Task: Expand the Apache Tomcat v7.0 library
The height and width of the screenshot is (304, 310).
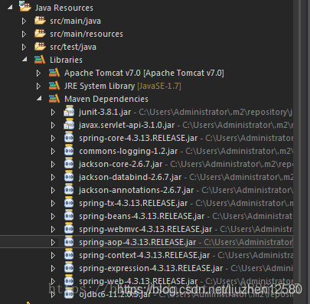Action: pyautogui.click(x=38, y=74)
